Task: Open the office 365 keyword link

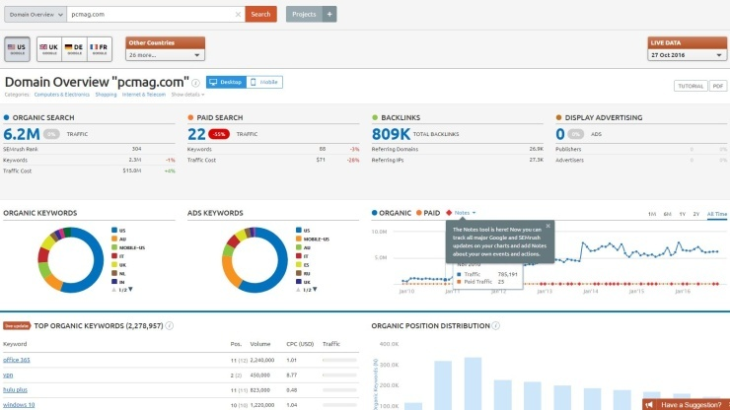Action: pos(17,361)
